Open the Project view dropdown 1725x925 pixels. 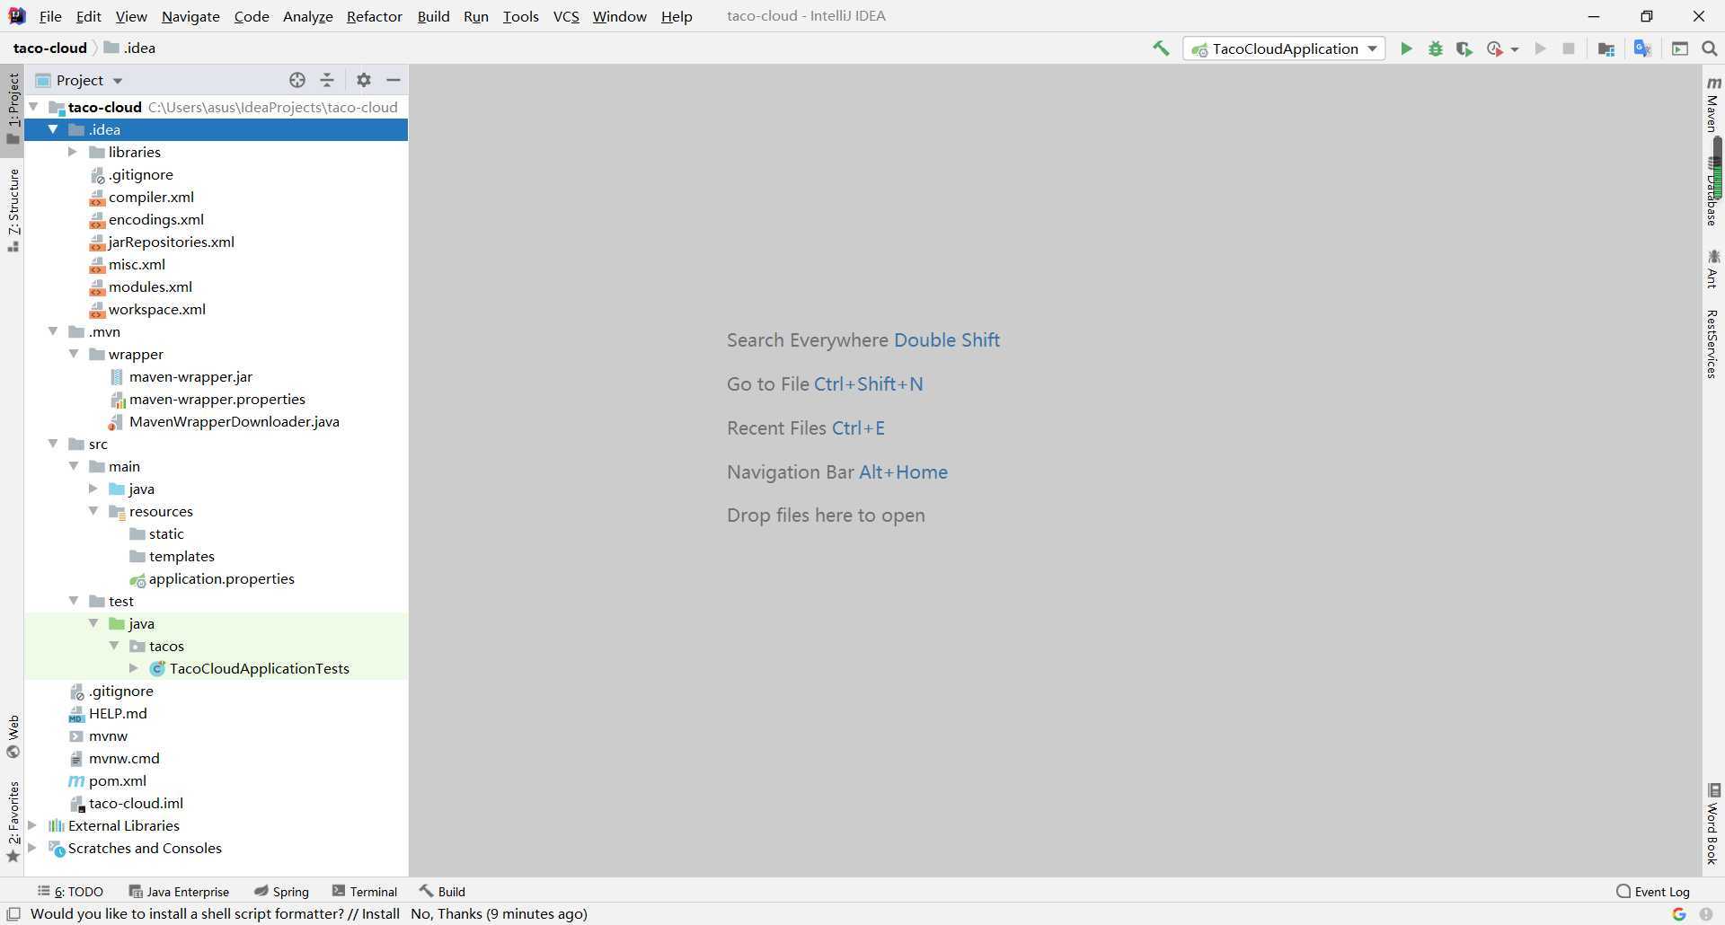pyautogui.click(x=79, y=80)
